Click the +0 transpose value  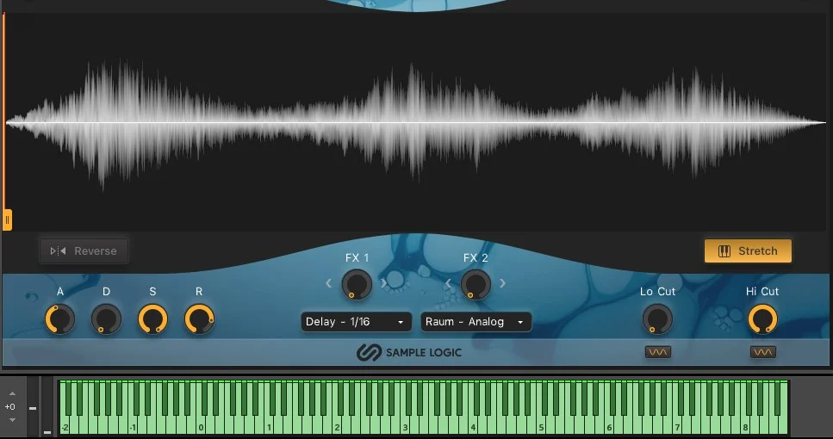[10, 407]
